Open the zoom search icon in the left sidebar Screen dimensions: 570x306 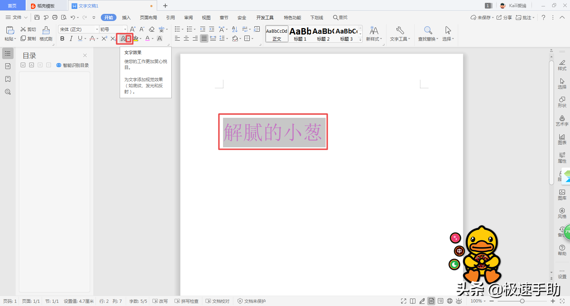pyautogui.click(x=8, y=92)
